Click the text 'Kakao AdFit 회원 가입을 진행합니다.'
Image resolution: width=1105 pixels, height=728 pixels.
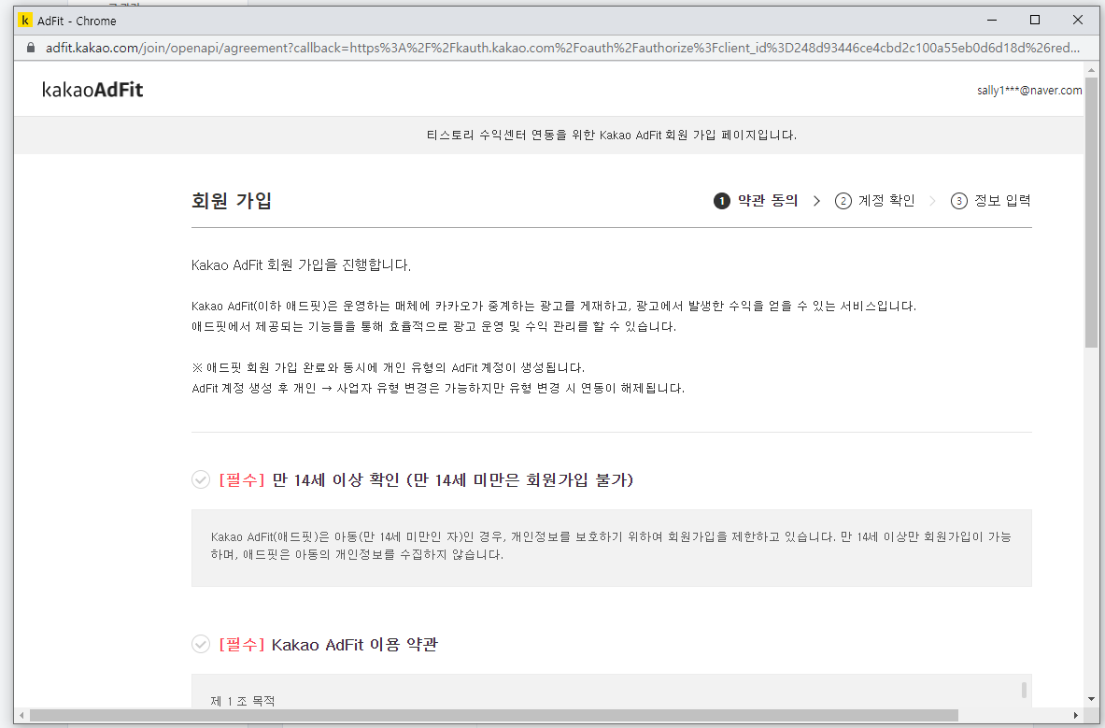tap(301, 265)
